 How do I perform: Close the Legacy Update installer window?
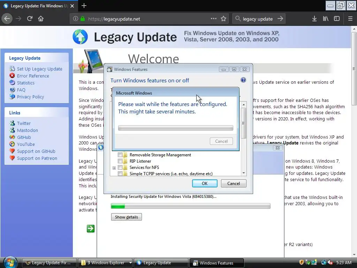[278, 148]
